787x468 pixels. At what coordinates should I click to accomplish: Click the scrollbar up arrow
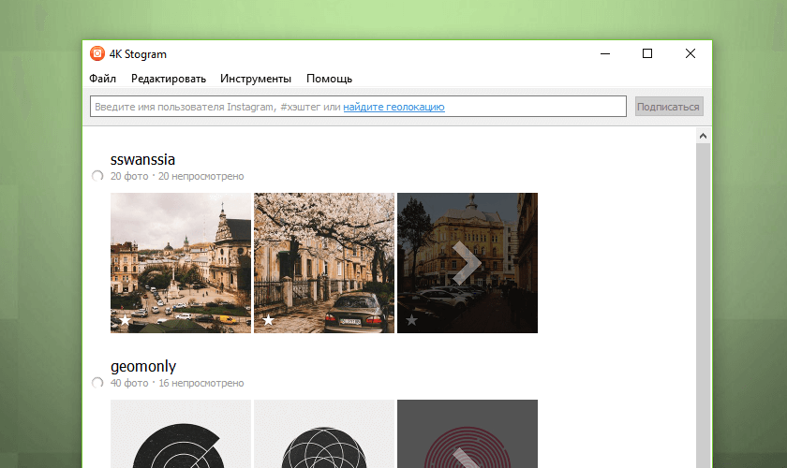pos(703,136)
